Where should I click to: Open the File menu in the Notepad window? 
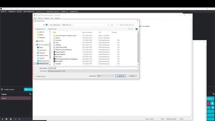(35, 18)
